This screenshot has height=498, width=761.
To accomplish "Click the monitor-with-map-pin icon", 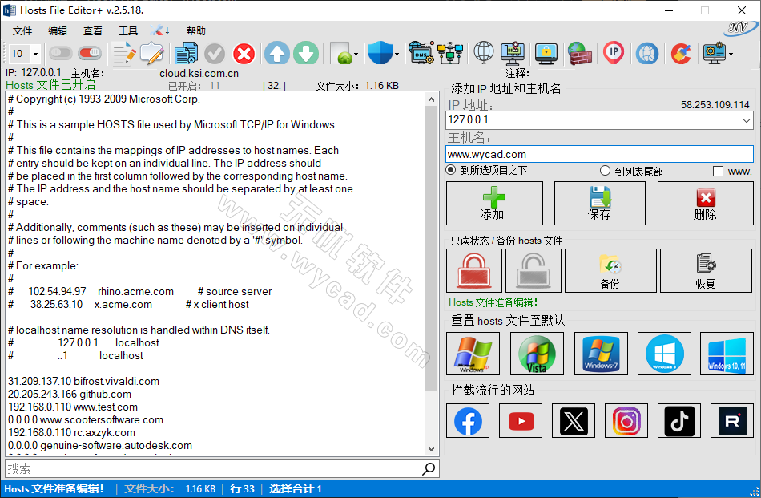I will pyautogui.click(x=513, y=53).
